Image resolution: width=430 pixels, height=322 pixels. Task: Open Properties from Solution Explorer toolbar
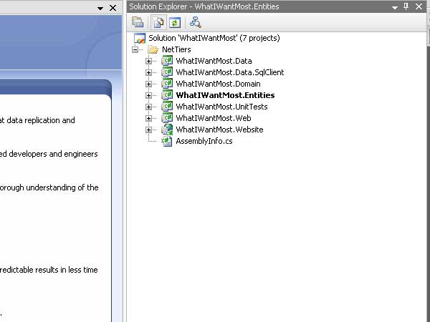tap(138, 22)
